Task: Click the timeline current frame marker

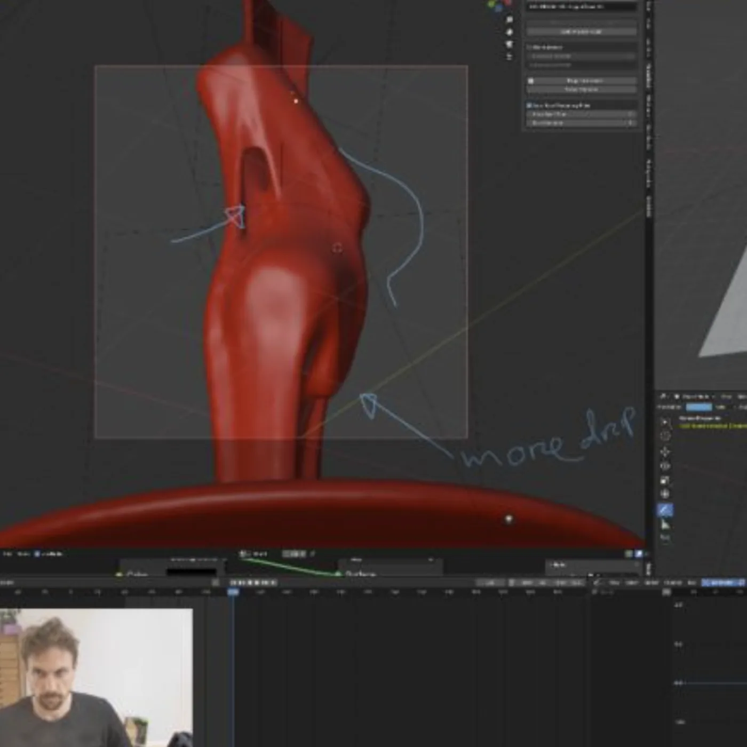Action: click(233, 592)
